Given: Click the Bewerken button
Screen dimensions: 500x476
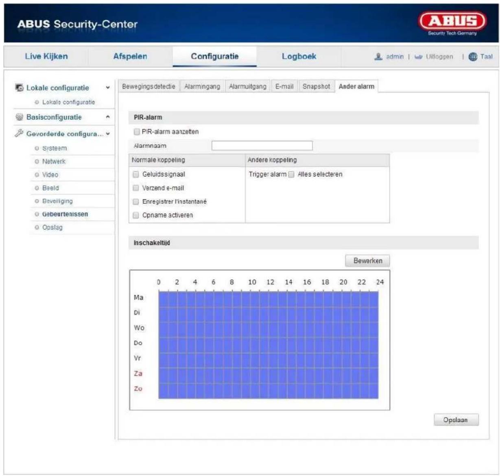Looking at the screenshot, I should point(368,261).
